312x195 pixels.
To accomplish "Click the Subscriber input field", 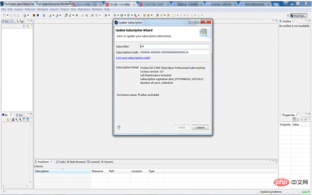I will [174, 46].
